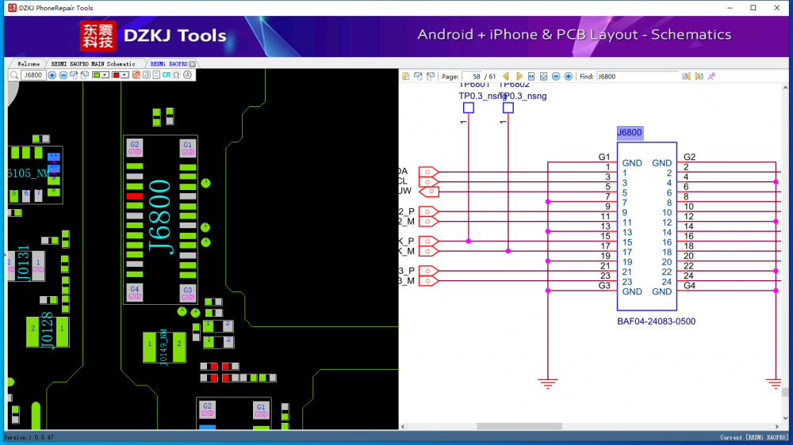
Task: Open REDMI K40PRO MAIN Schematic tab
Action: (x=93, y=63)
